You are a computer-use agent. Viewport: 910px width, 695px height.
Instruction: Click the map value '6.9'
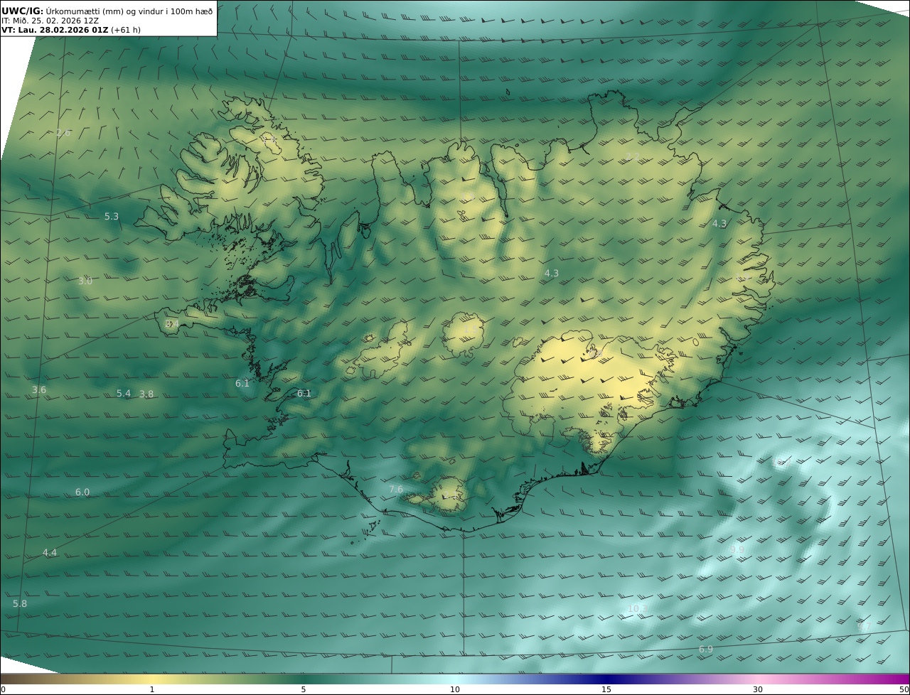706,649
